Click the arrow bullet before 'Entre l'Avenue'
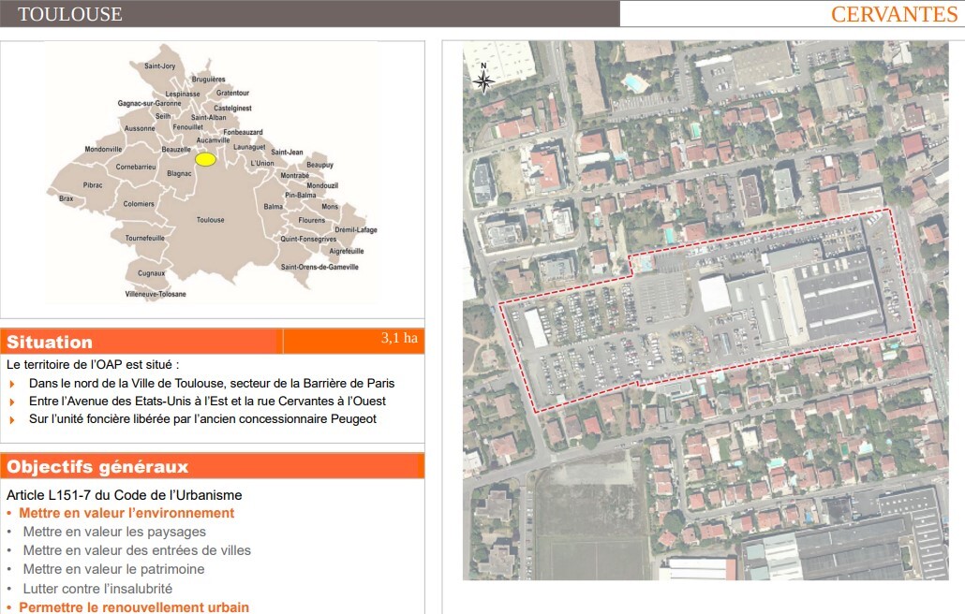The height and width of the screenshot is (614, 965). pyautogui.click(x=12, y=402)
